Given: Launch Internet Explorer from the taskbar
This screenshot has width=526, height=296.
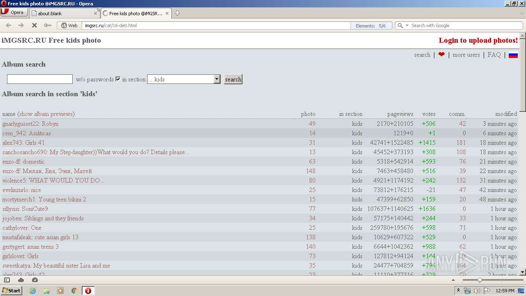Looking at the screenshot, I should 32,291.
